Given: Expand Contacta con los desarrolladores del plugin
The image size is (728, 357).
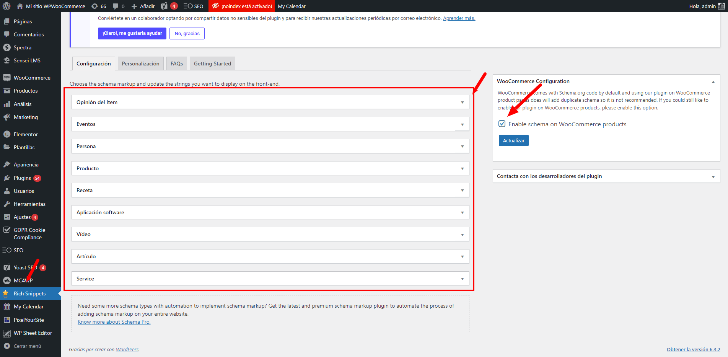Looking at the screenshot, I should click(606, 176).
